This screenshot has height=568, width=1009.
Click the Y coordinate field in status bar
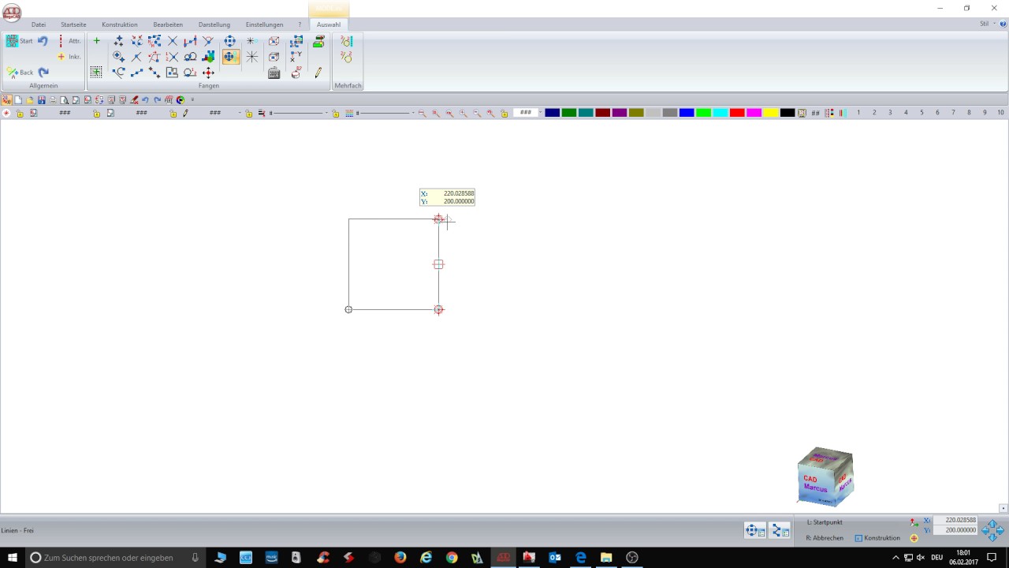point(955,531)
